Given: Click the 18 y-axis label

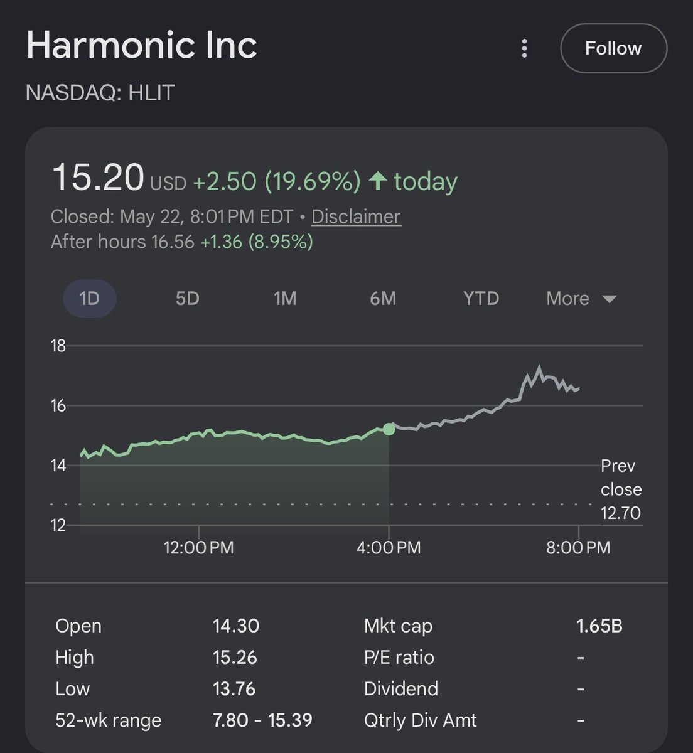Looking at the screenshot, I should [58, 346].
